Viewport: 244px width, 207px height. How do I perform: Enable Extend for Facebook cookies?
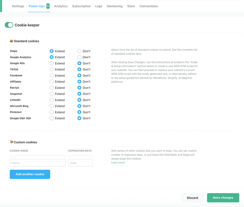[x=51, y=75]
